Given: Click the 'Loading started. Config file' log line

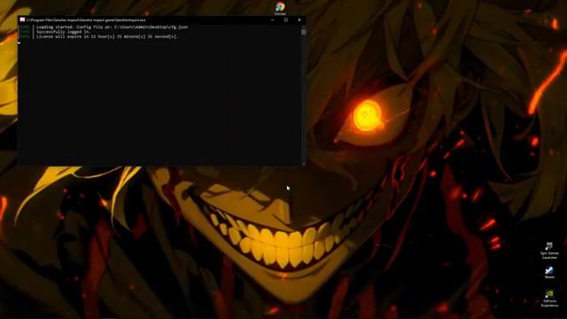Looking at the screenshot, I should tap(113, 27).
